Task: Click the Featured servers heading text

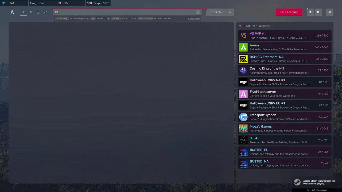Action: click(x=256, y=26)
